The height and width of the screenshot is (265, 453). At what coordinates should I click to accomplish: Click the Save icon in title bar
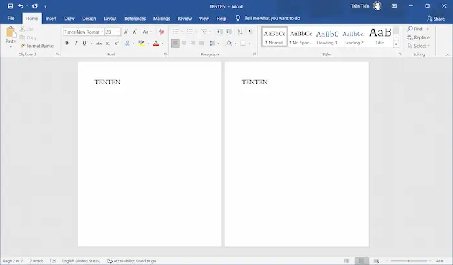pyautogui.click(x=10, y=6)
